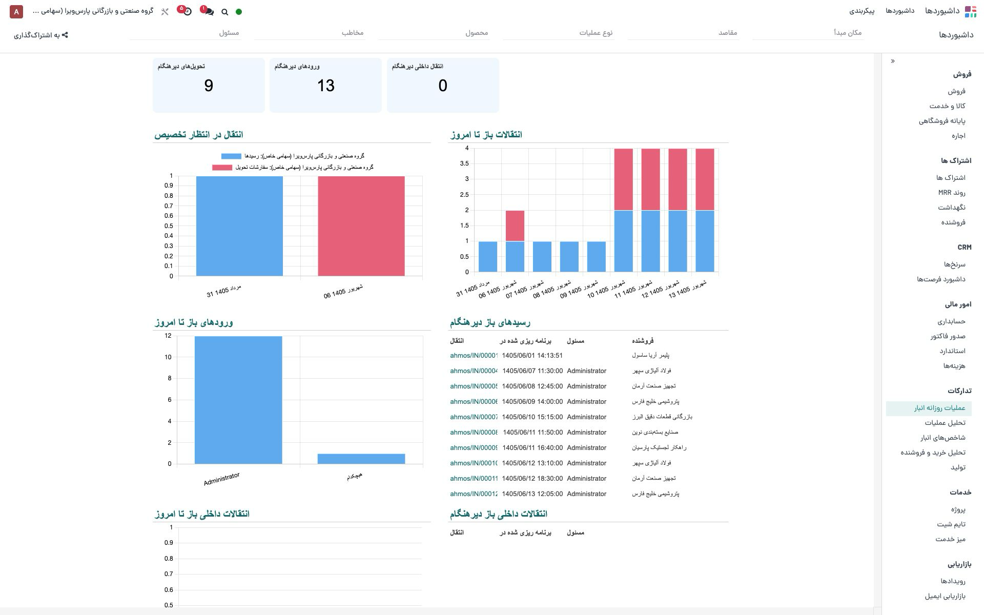Open transfer ahmos/IN/00001 link
This screenshot has height=615, width=984.
tap(474, 356)
